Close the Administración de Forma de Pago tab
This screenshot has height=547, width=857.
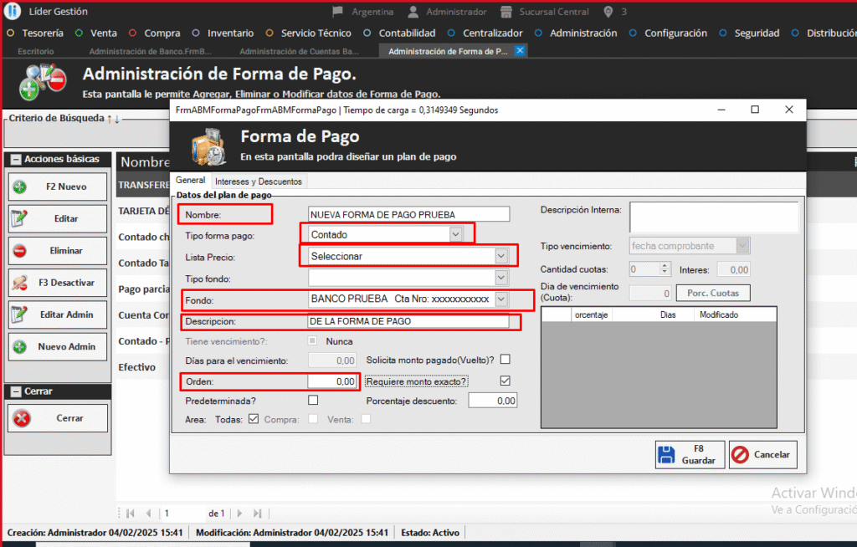coord(520,51)
